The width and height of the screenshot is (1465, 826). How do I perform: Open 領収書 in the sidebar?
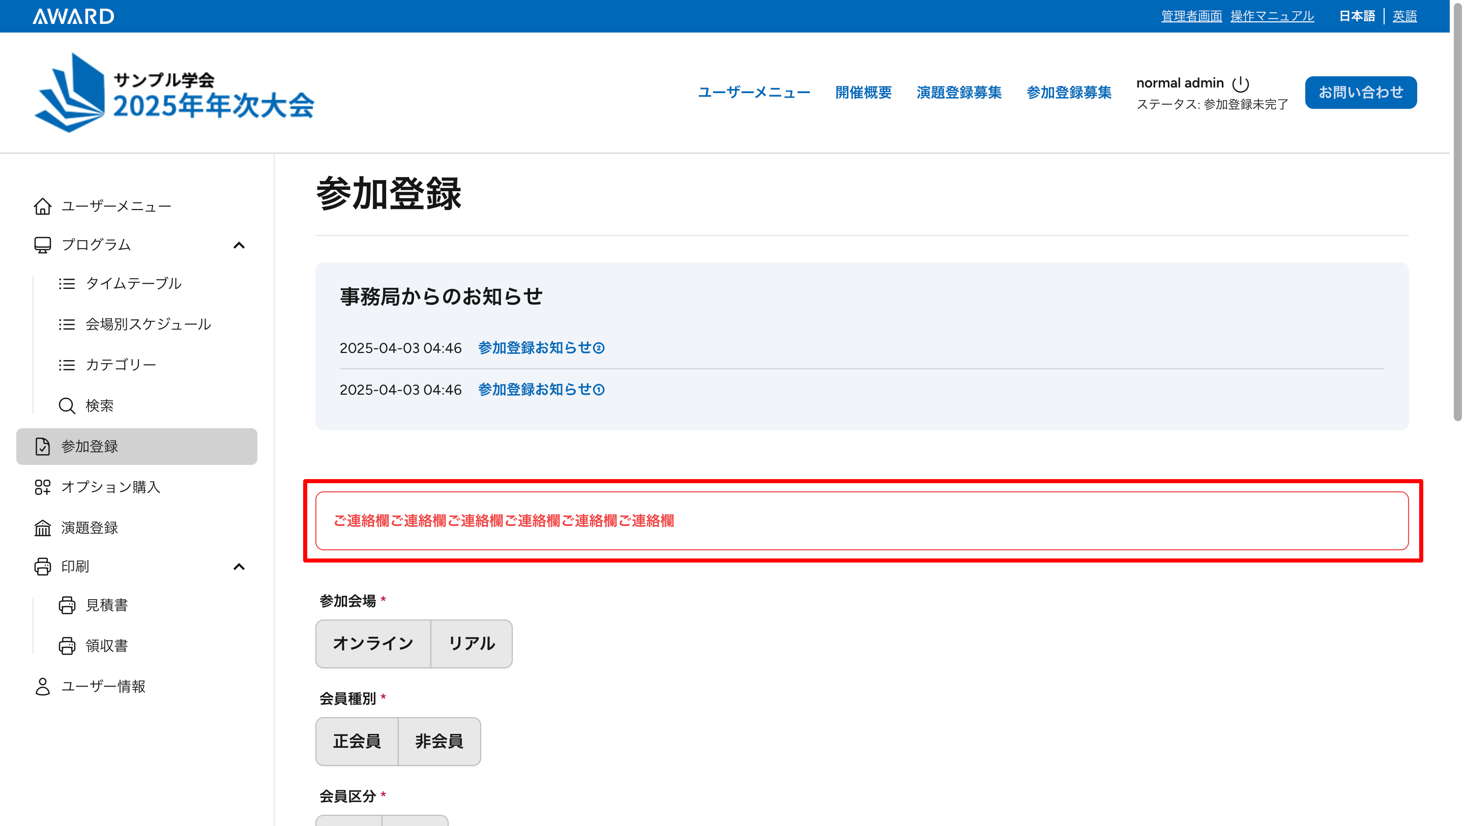[106, 646]
